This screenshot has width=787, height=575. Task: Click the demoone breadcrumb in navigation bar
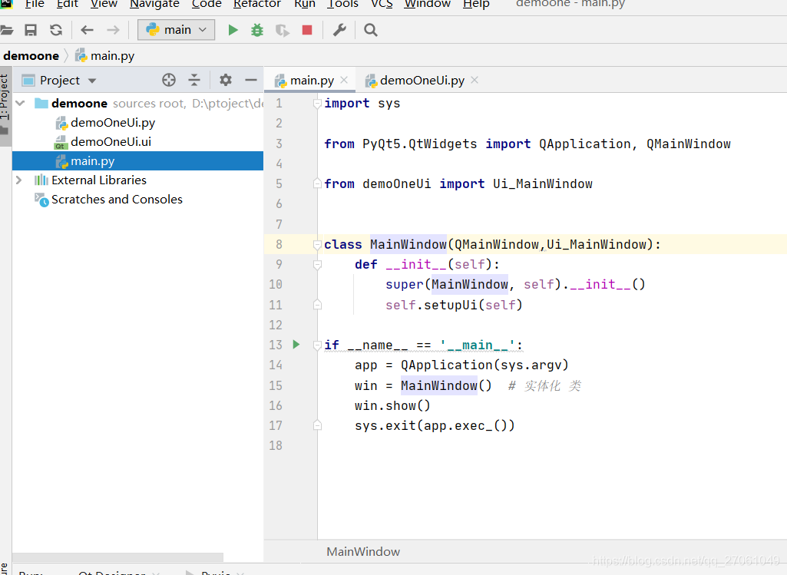pos(31,56)
